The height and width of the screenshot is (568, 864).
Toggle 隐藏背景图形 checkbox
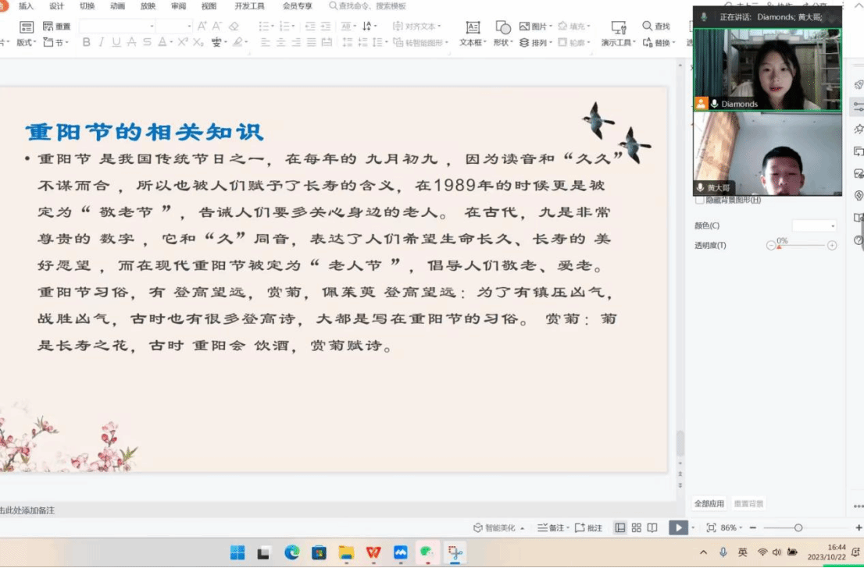699,201
